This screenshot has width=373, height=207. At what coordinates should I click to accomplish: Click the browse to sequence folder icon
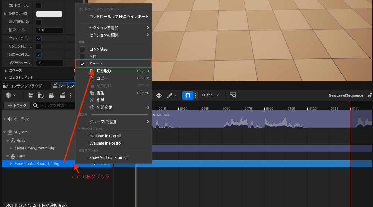[41, 95]
